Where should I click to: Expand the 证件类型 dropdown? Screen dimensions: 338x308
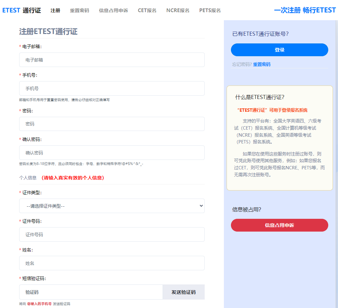coord(112,206)
